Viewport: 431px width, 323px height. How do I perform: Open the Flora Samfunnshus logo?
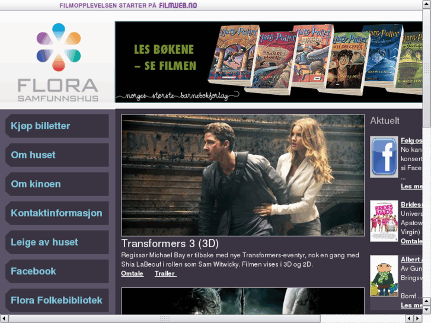(58, 62)
